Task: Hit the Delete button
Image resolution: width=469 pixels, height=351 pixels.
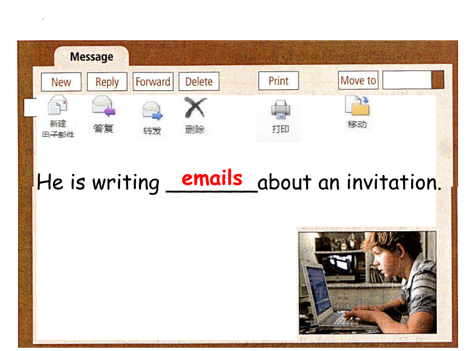Action: (x=199, y=81)
